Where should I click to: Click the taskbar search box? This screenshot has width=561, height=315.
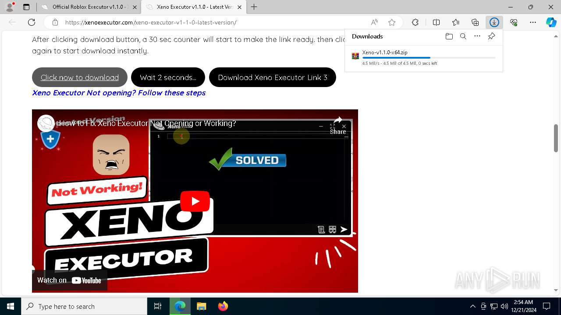pyautogui.click(x=84, y=306)
